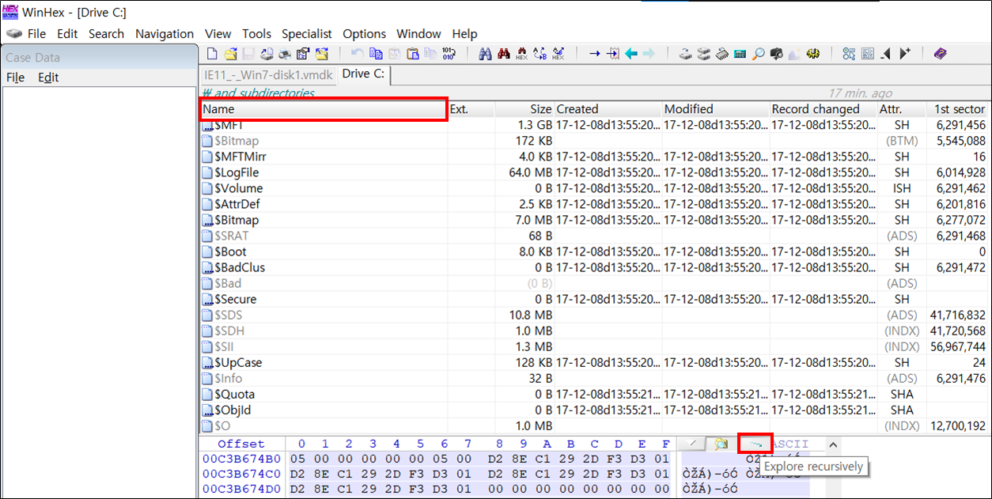
Task: Click the '# and subdirectories' path text
Action: 258,93
